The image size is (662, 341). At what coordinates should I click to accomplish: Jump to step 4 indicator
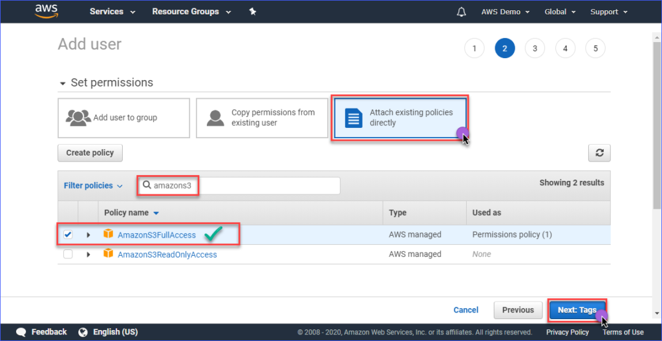[x=565, y=48]
